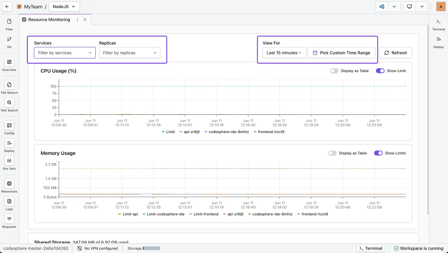Image resolution: width=448 pixels, height=253 pixels.
Task: Click the MyTeam breadcrumb
Action: pos(33,6)
